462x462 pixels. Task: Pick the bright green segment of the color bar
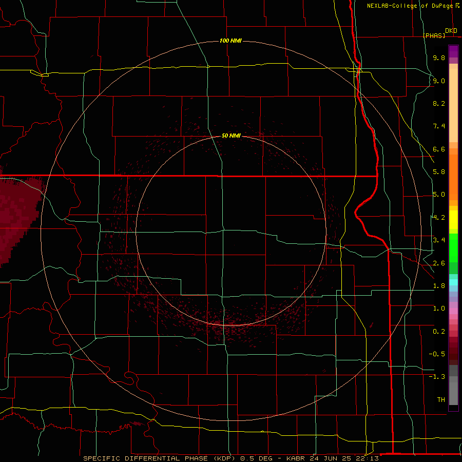click(453, 248)
